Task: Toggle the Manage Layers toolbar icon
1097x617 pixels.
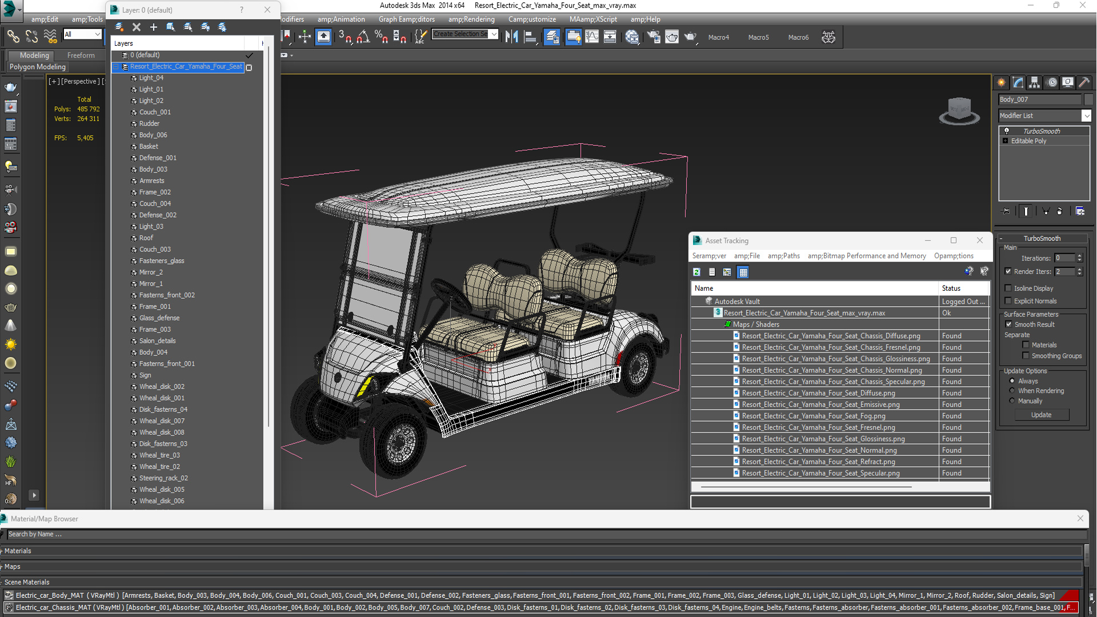Action: click(x=552, y=37)
